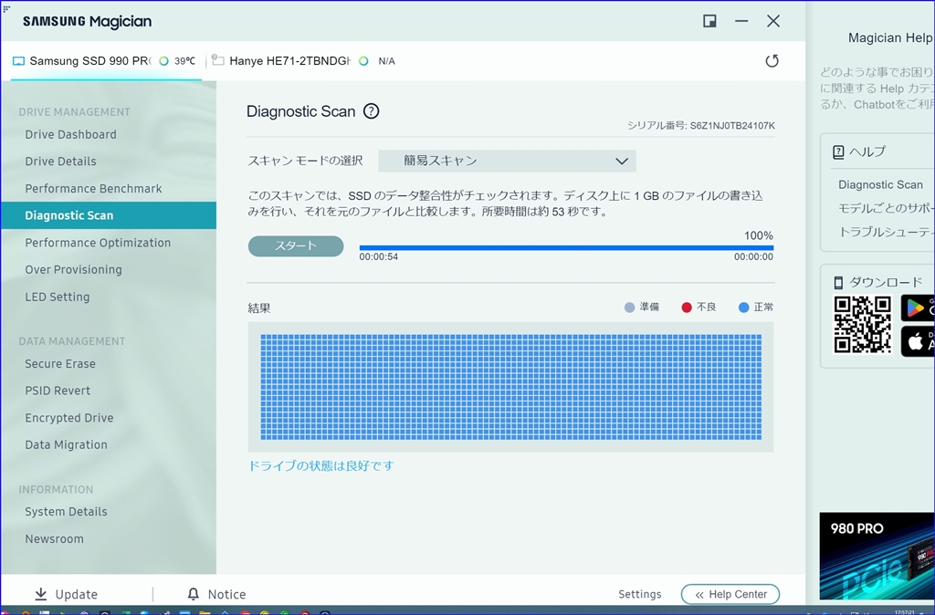The width and height of the screenshot is (935, 615).
Task: Open Encrypted Drive
Action: tap(69, 418)
